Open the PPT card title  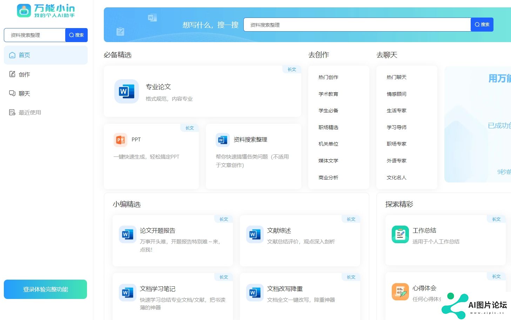(x=136, y=140)
